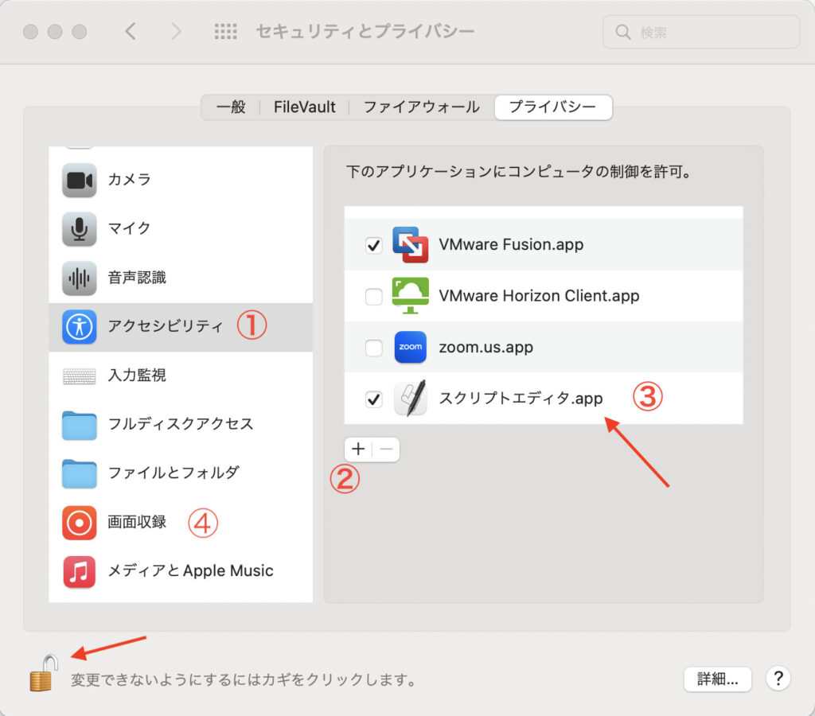Select the Microphone privacy category
Screen dimensions: 815x716
(x=129, y=228)
